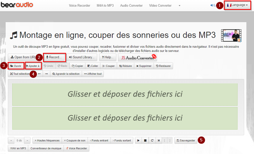This screenshot has width=254, height=154.
Task: Select the right arrow selection button
Action: (46, 74)
